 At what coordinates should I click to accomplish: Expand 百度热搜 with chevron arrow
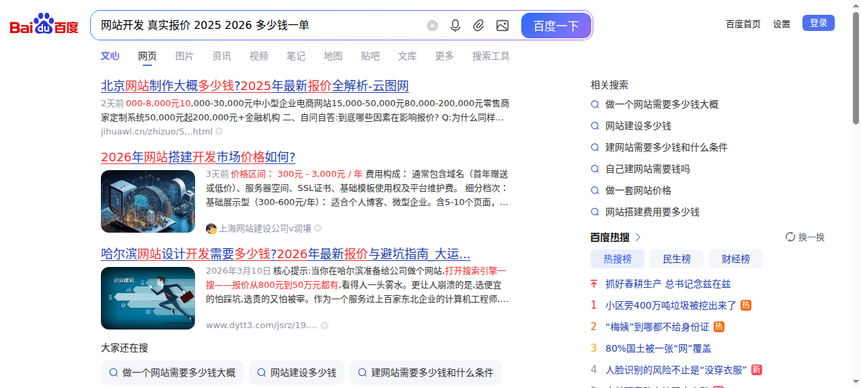[x=638, y=237]
